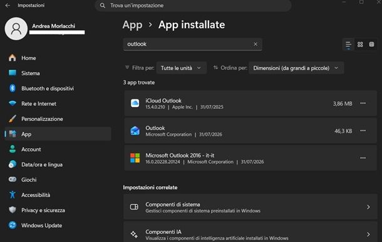Switch to table view layout
The height and width of the screenshot is (242, 382).
(371, 44)
